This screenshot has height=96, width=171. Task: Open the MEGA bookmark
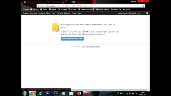(126, 9)
